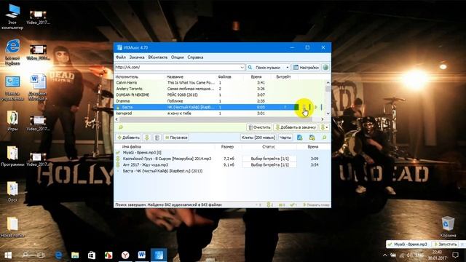Image resolution: width=466 pixels, height=262 pixels.
Task: Sort downloads by Размер column
Action: [227, 147]
